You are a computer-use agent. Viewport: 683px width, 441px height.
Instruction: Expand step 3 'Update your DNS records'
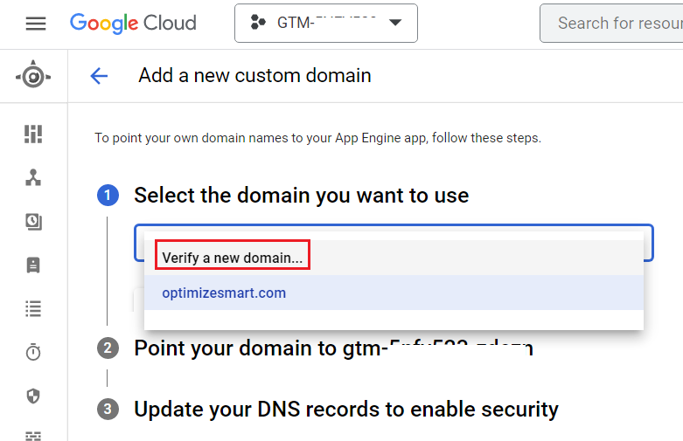(x=345, y=409)
